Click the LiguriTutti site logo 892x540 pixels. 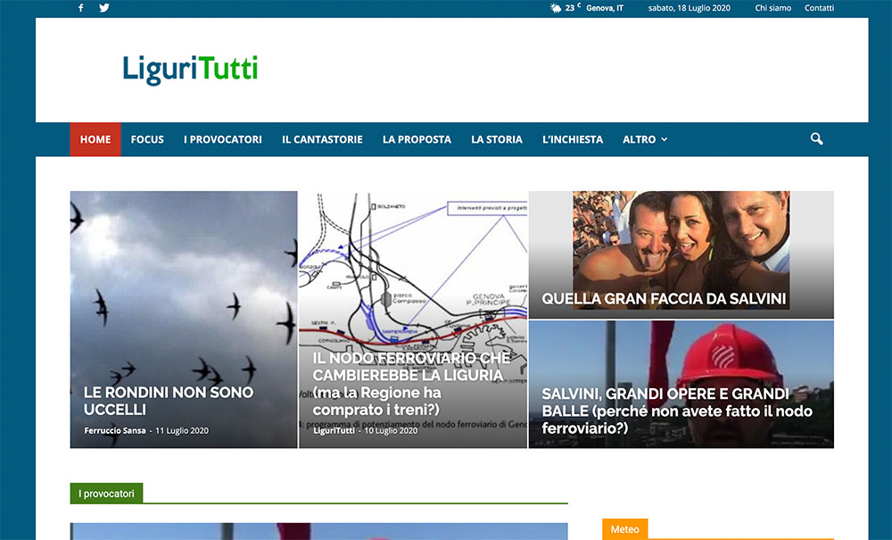(x=190, y=70)
